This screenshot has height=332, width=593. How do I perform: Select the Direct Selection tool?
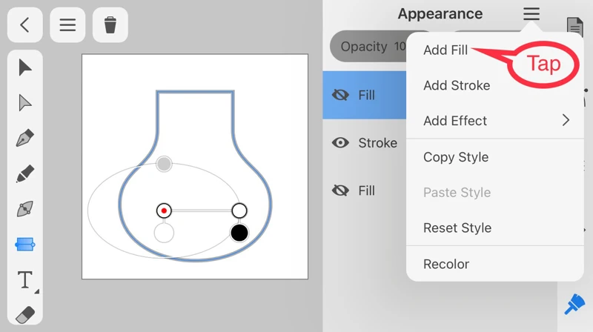[x=25, y=103]
